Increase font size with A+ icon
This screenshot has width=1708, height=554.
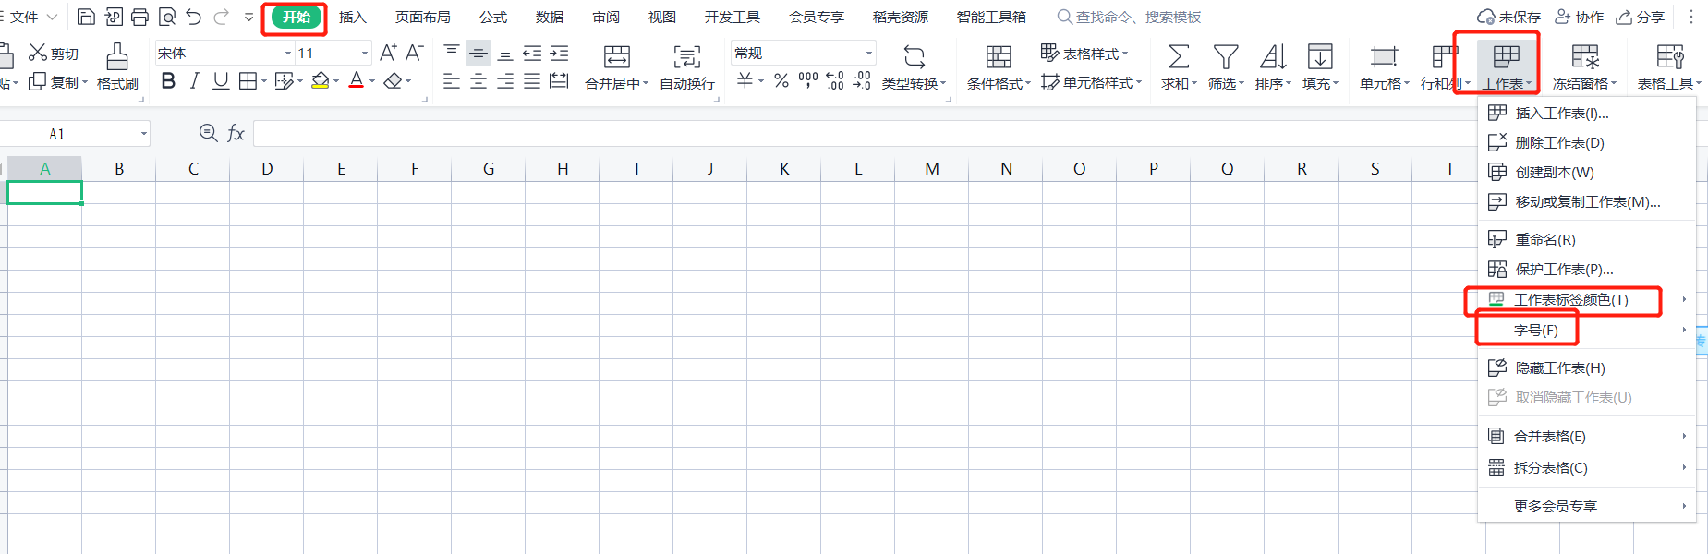coord(388,53)
